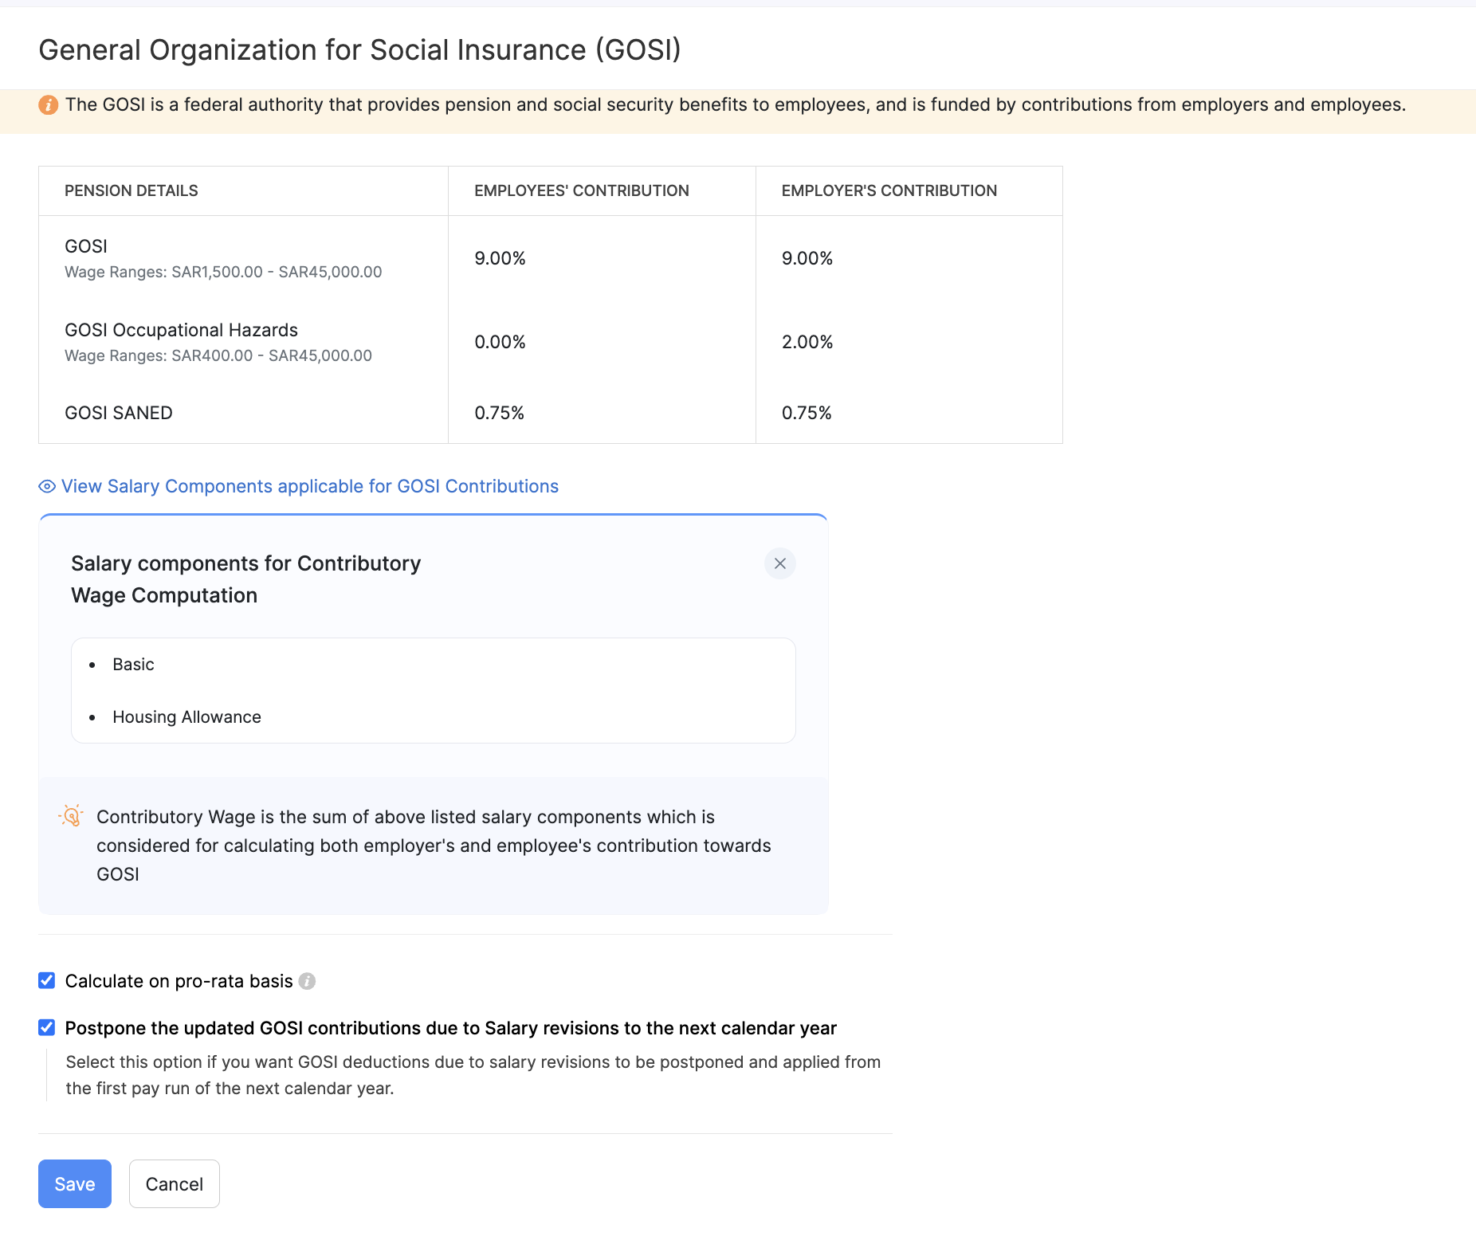Click the GOSI SANED row label
The height and width of the screenshot is (1240, 1476).
(x=119, y=413)
